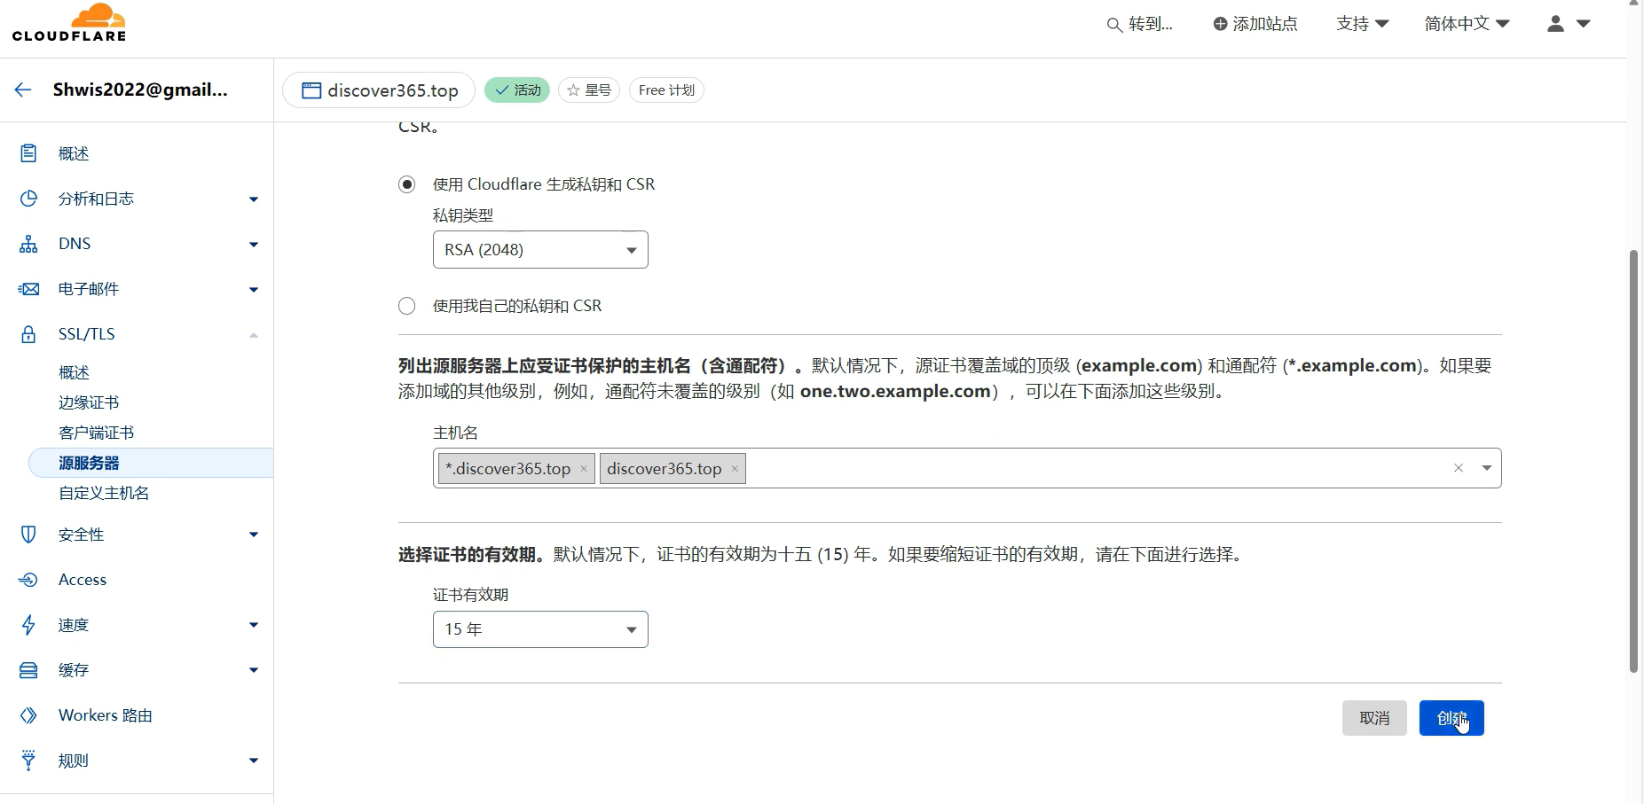Click the search magnifier icon
This screenshot has width=1644, height=804.
(x=1114, y=25)
